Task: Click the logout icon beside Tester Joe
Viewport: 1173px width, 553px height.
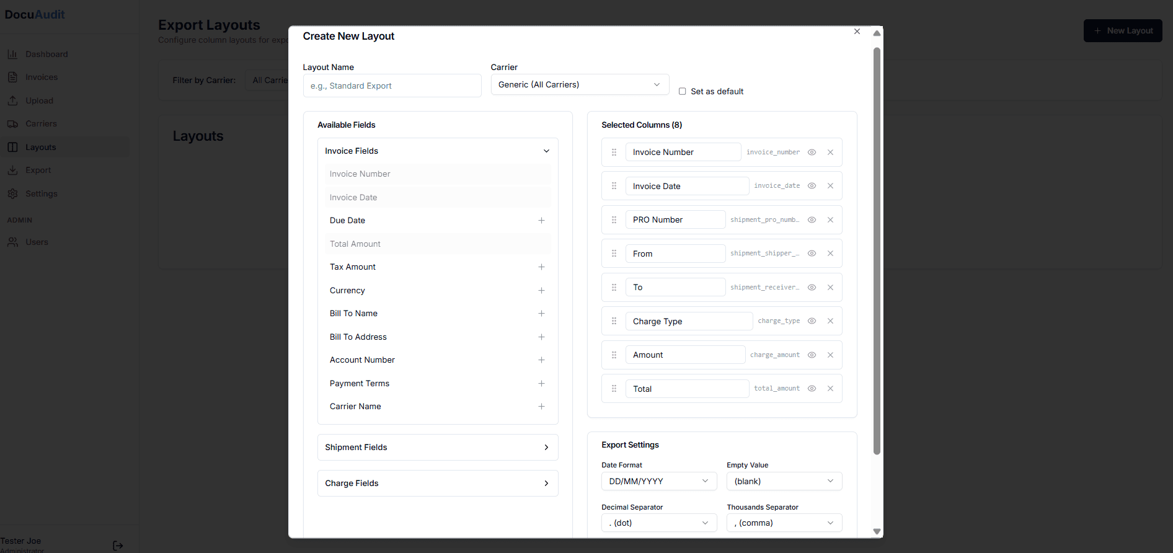Action: pyautogui.click(x=118, y=546)
